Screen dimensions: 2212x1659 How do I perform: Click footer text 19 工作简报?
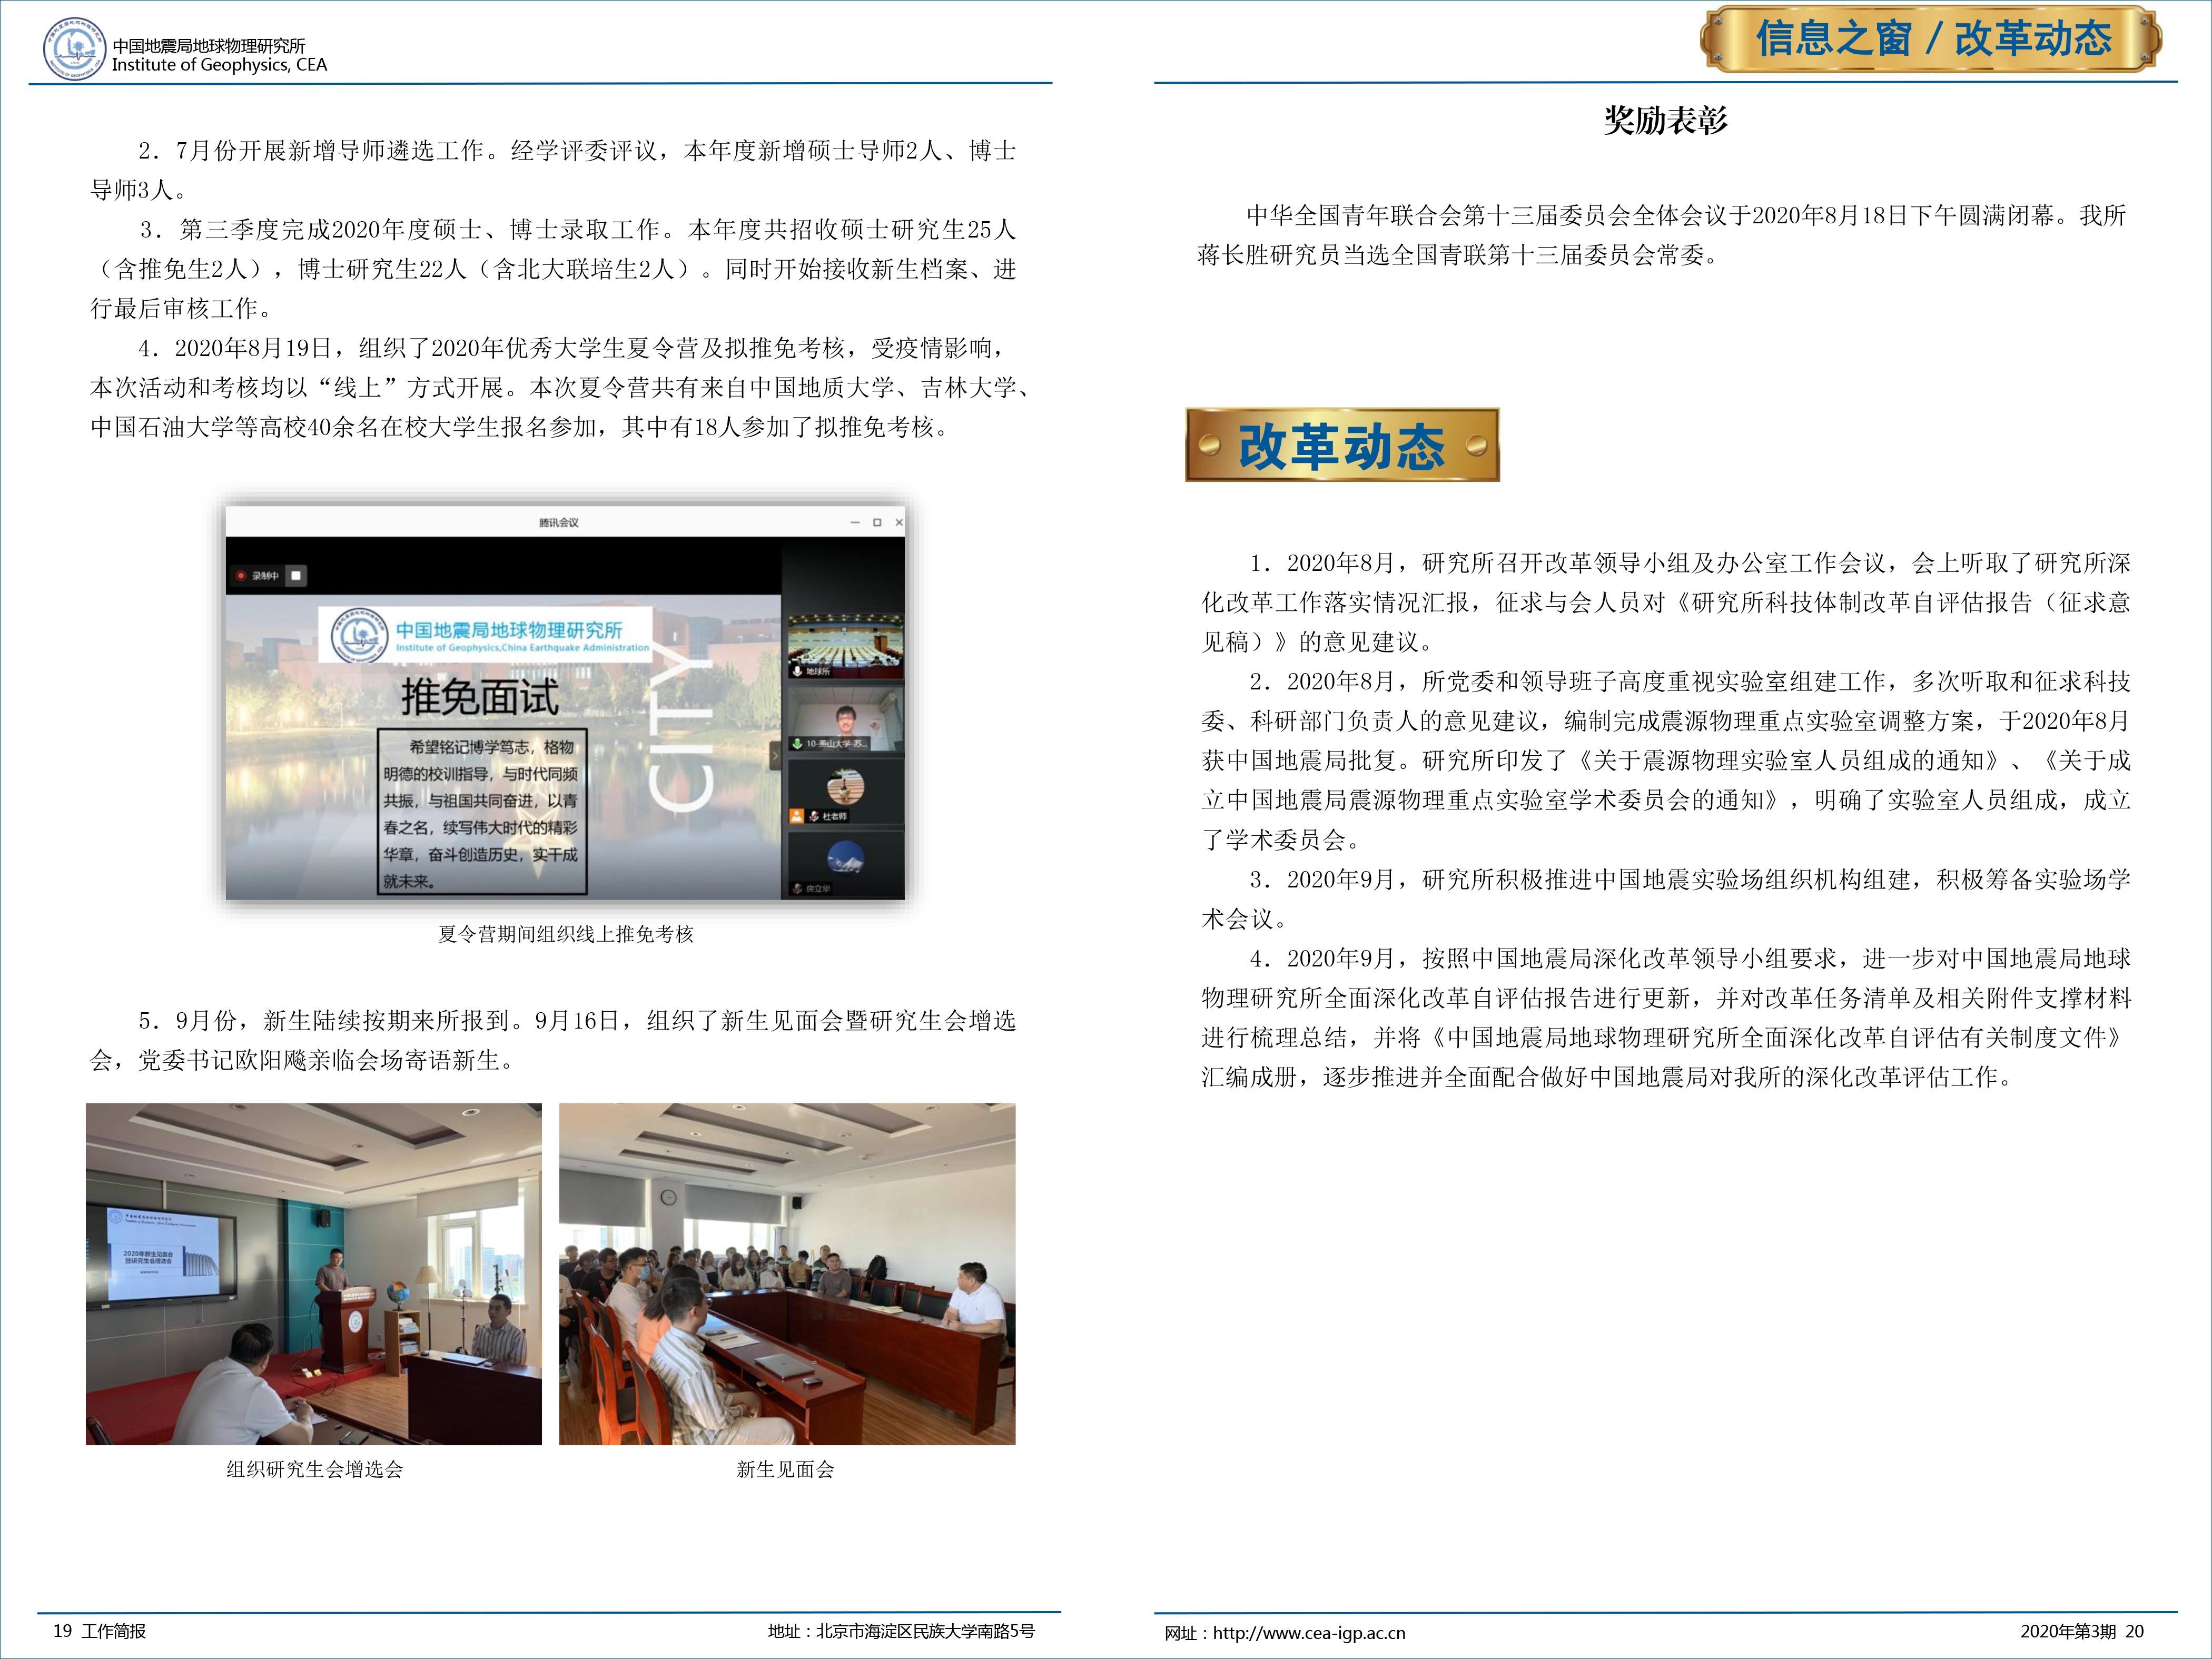click(99, 1631)
